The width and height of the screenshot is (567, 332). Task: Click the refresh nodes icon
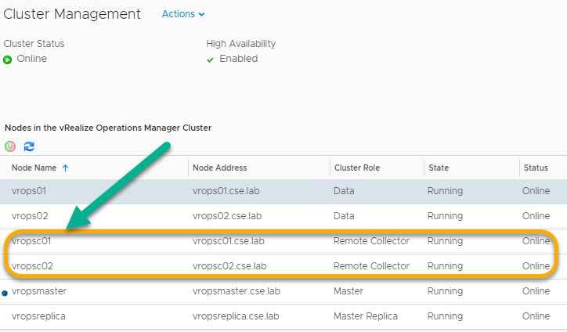tap(29, 146)
